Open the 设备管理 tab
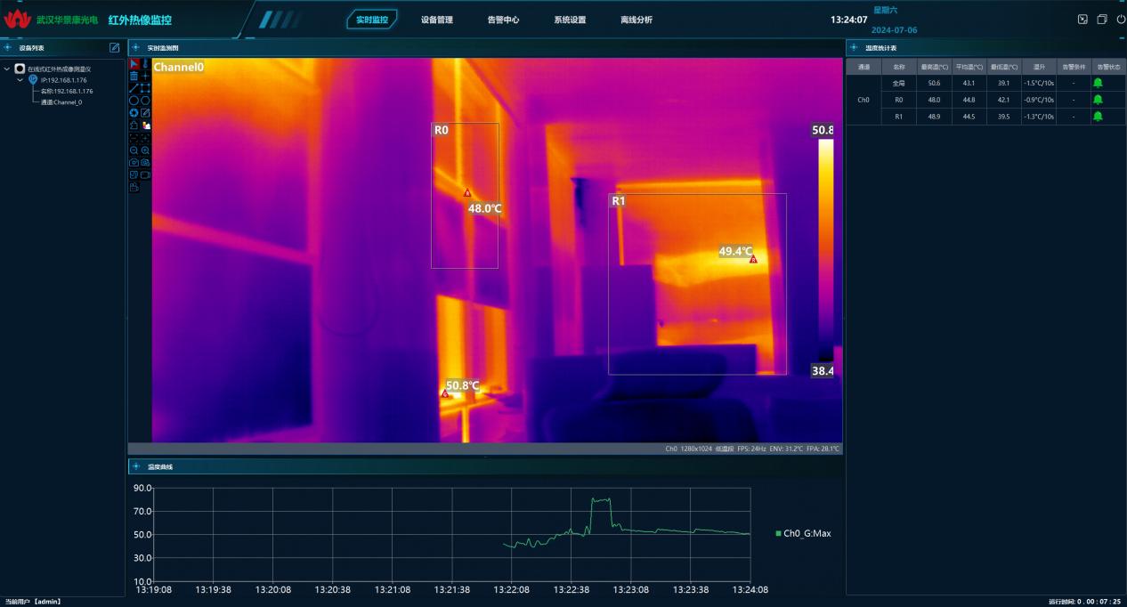Image resolution: width=1127 pixels, height=607 pixels. pos(436,20)
